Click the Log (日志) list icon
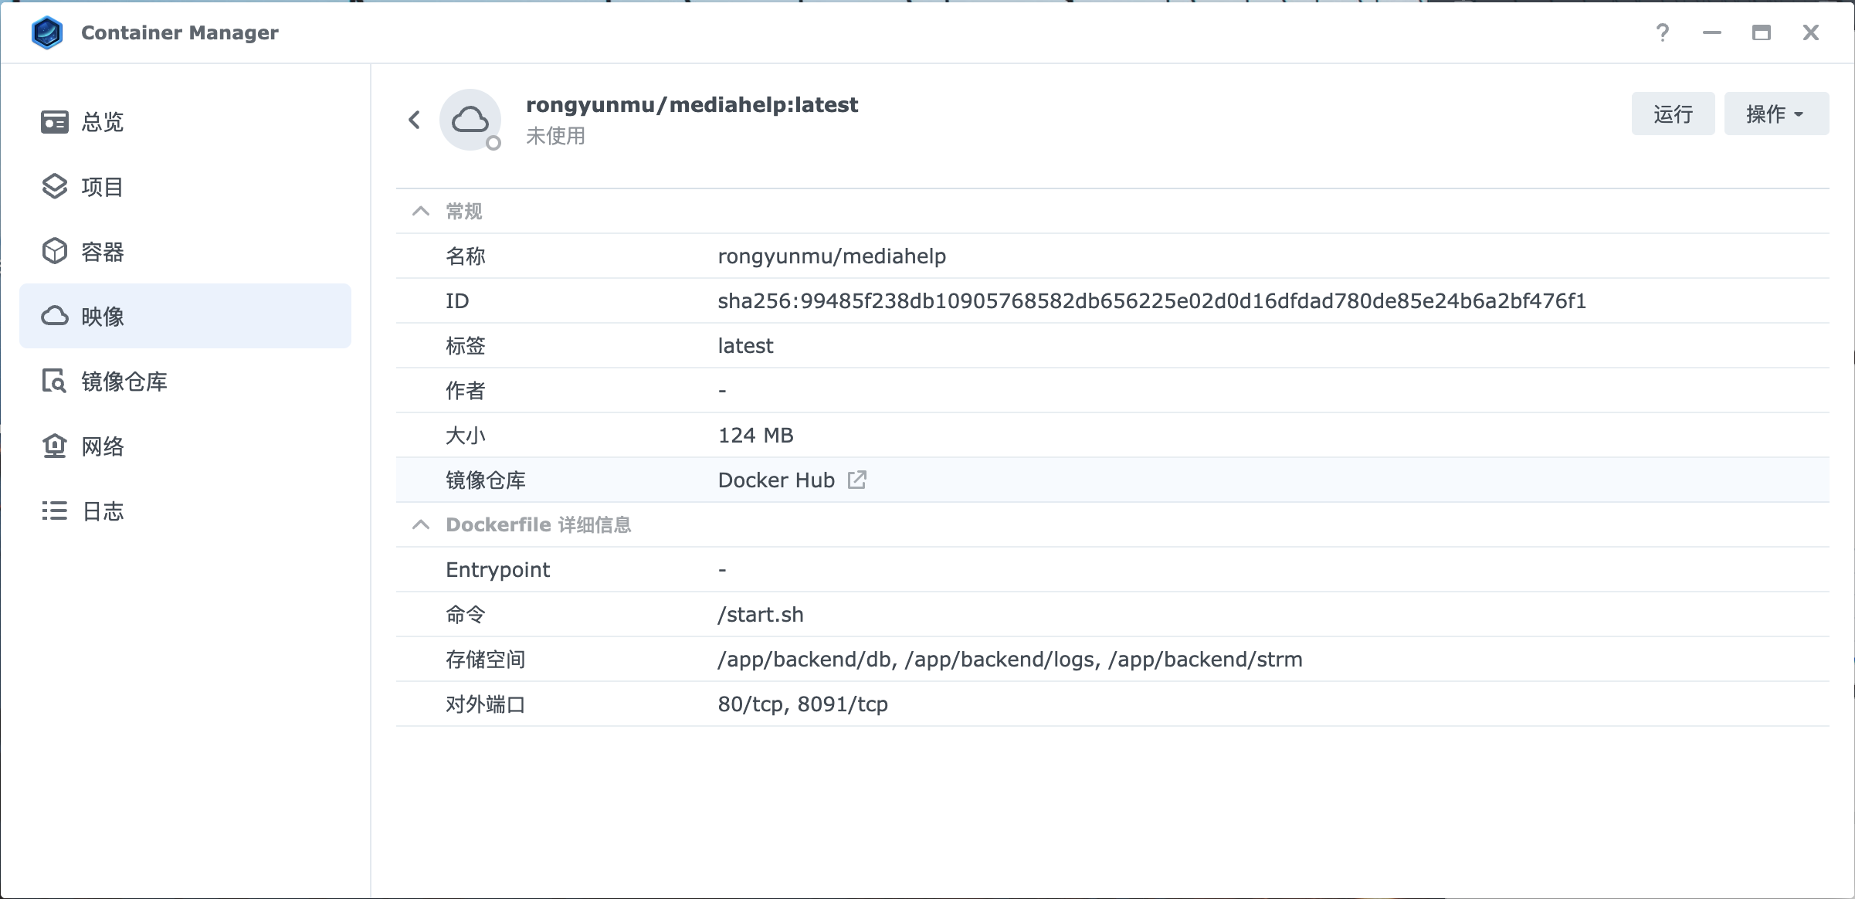The width and height of the screenshot is (1855, 899). click(x=54, y=511)
